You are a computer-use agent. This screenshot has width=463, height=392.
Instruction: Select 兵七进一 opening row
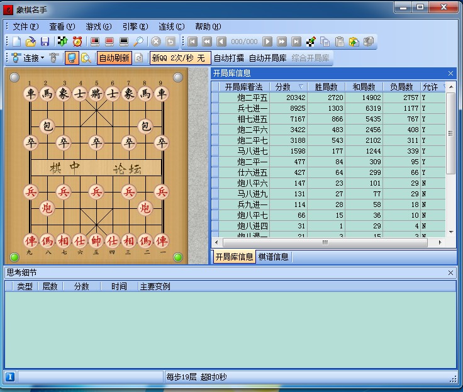[x=328, y=108]
